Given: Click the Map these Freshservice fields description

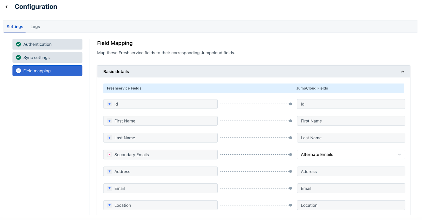Looking at the screenshot, I should click(166, 53).
